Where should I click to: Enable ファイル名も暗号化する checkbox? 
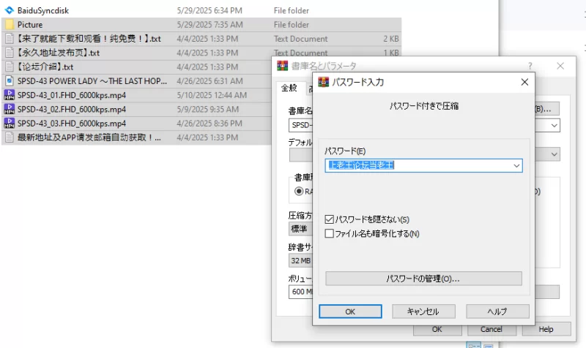pos(329,233)
